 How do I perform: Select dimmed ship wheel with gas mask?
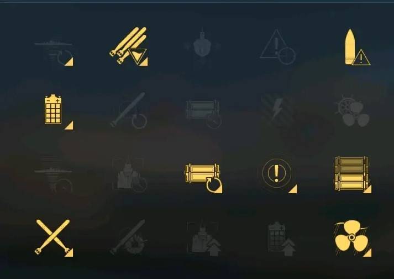point(352,111)
